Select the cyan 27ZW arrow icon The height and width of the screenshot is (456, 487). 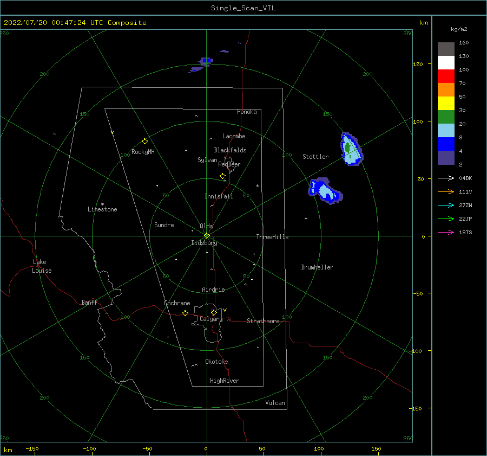click(446, 205)
